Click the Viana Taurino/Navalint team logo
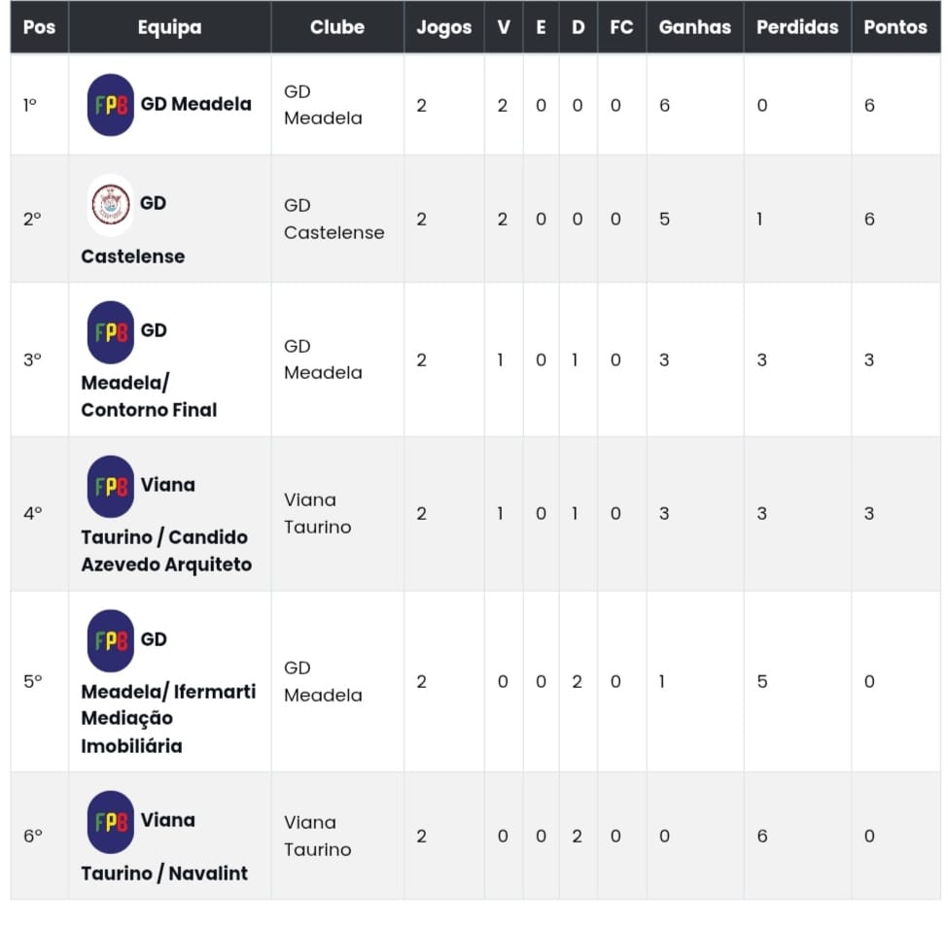 point(110,821)
